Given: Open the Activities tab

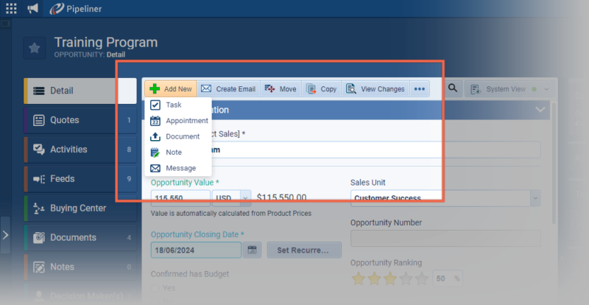Looking at the screenshot, I should coord(80,150).
